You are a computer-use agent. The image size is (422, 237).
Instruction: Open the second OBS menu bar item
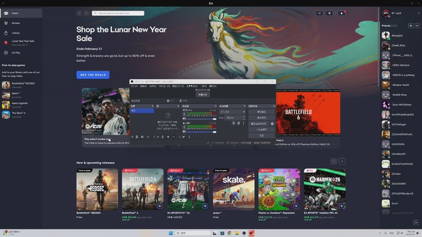(143, 86)
